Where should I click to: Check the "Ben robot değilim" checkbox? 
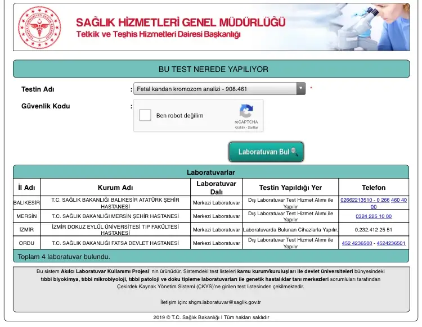click(x=145, y=116)
